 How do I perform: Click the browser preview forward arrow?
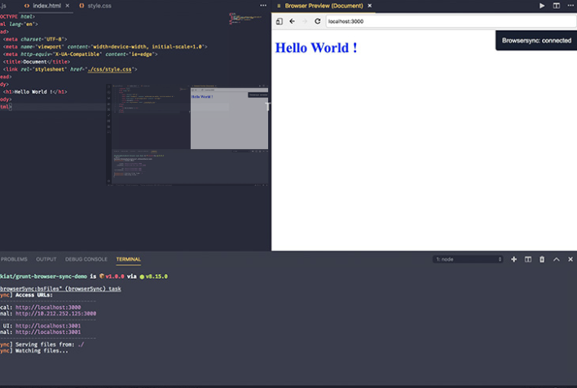305,21
